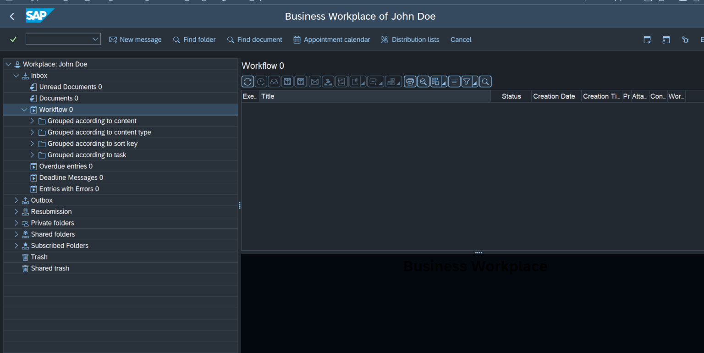Screen dimensions: 704x353
Task: Open the transaction command field dropdown
Action: pyautogui.click(x=95, y=39)
